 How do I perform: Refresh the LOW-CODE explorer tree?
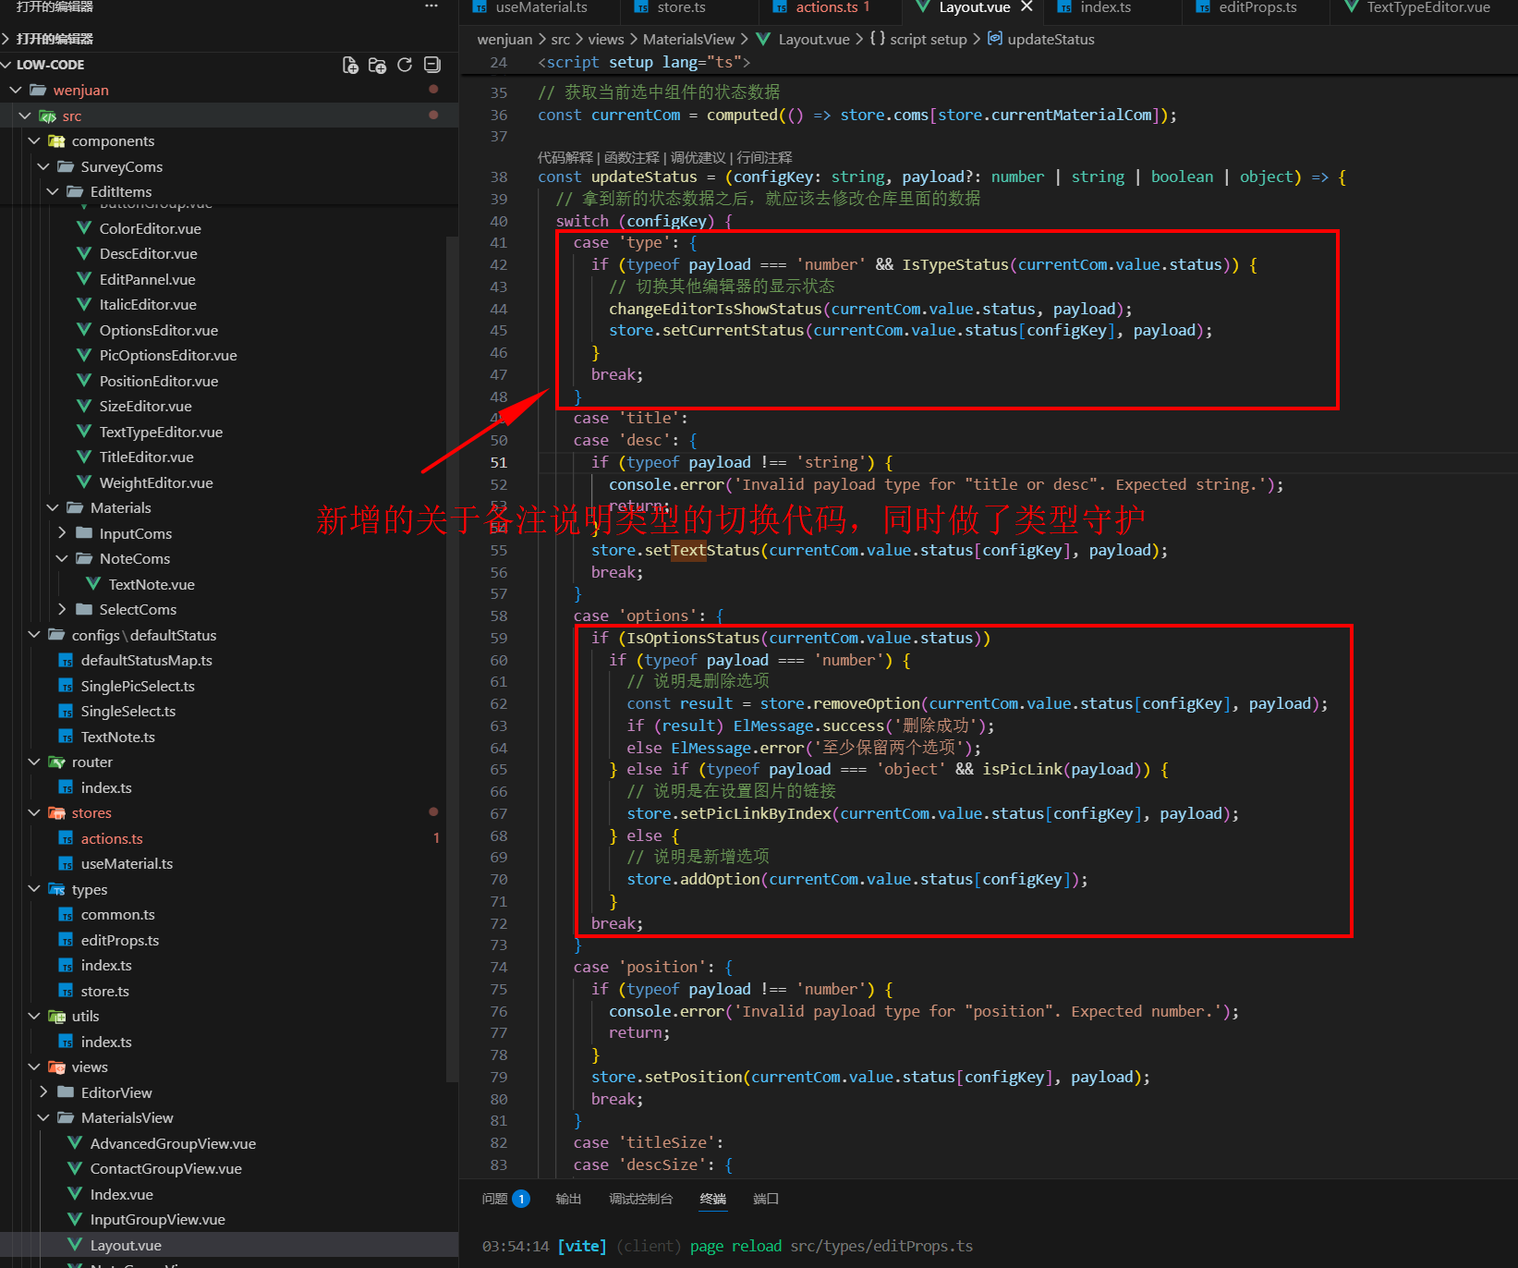coord(405,65)
